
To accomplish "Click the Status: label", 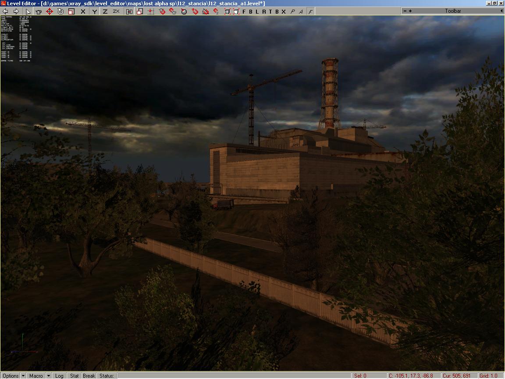I will click(107, 376).
